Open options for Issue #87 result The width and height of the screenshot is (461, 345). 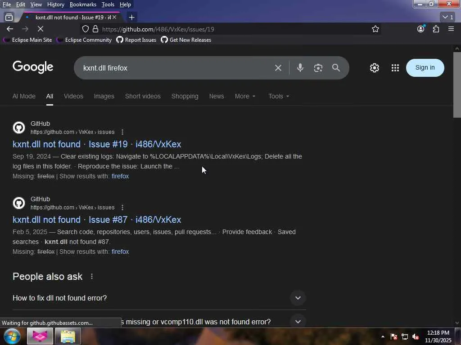pyautogui.click(x=122, y=208)
